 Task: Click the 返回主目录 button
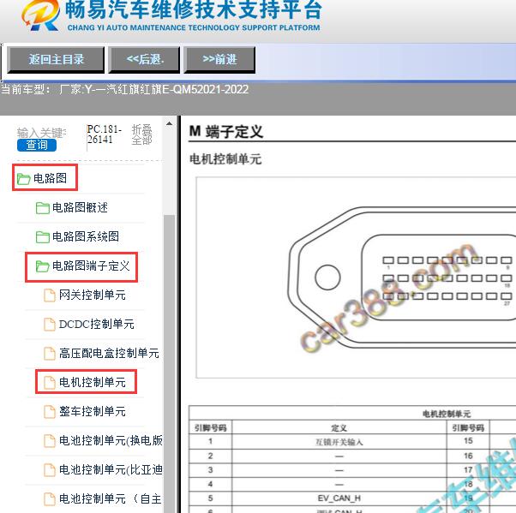click(56, 60)
